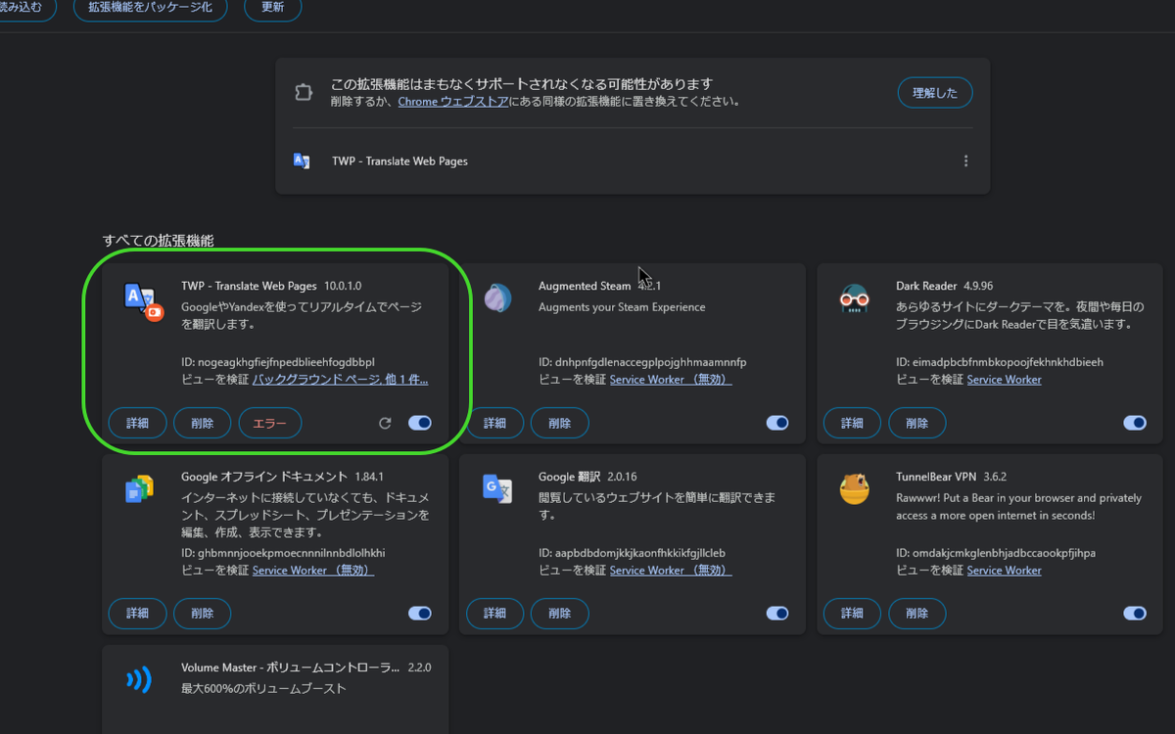The width and height of the screenshot is (1175, 734).
Task: Open the エラー button on TWP card
Action: [270, 423]
